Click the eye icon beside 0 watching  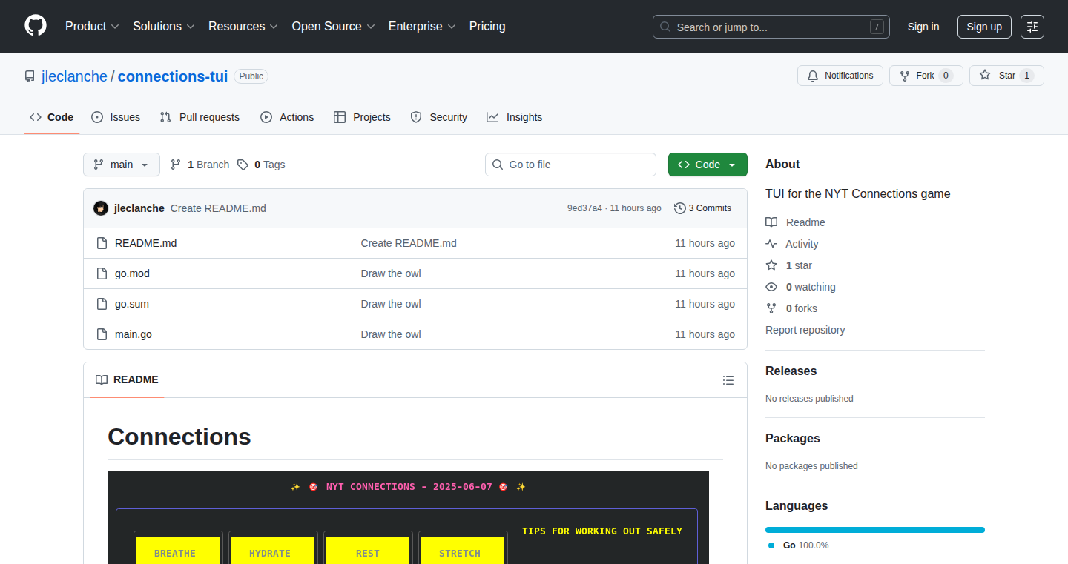coord(771,287)
